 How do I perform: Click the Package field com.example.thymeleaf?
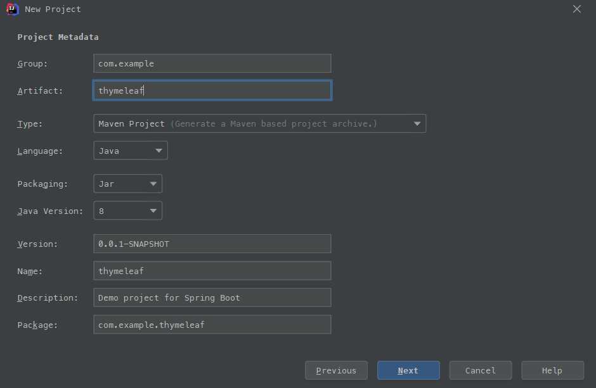click(212, 325)
